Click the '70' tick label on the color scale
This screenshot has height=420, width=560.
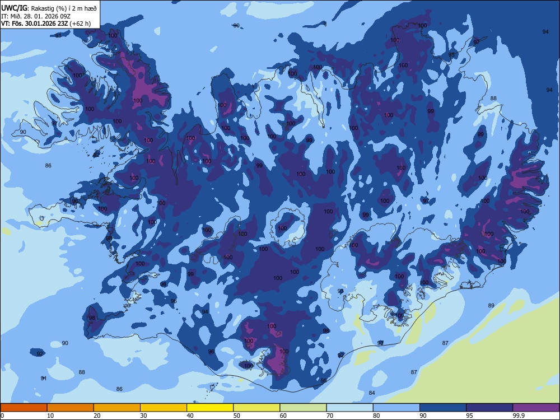pyautogui.click(x=330, y=416)
